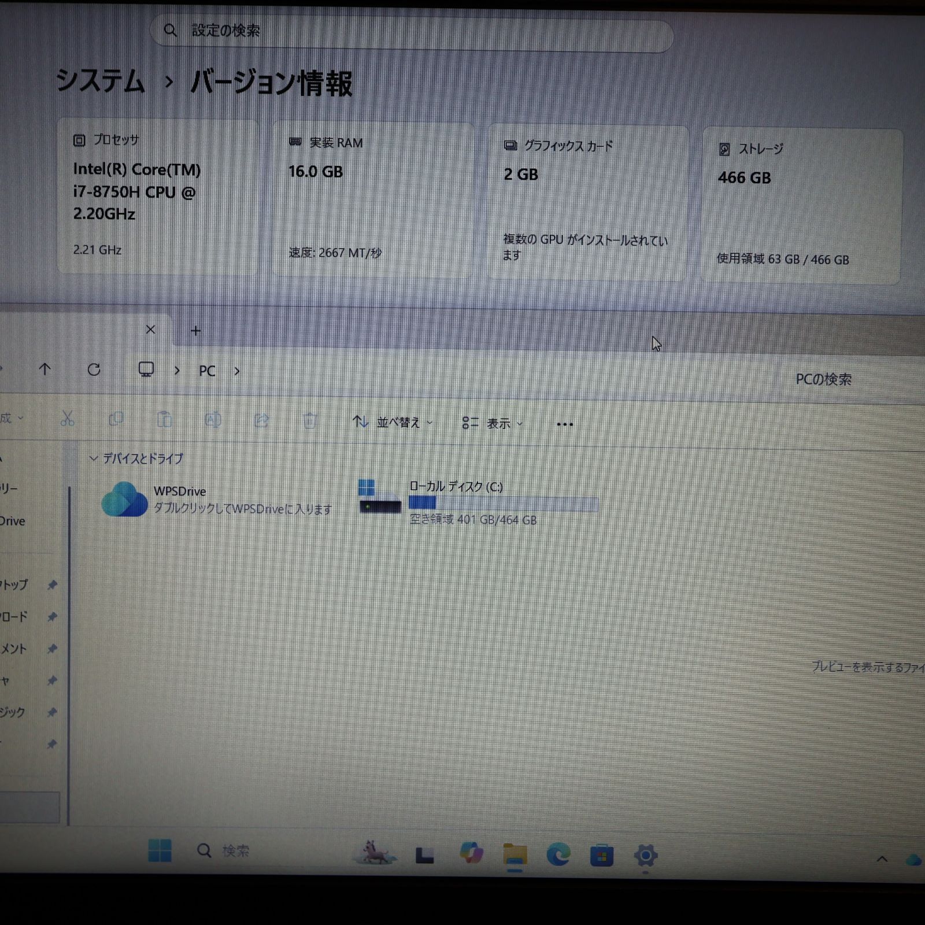Open the 並べ替え sort dropdown

[393, 423]
